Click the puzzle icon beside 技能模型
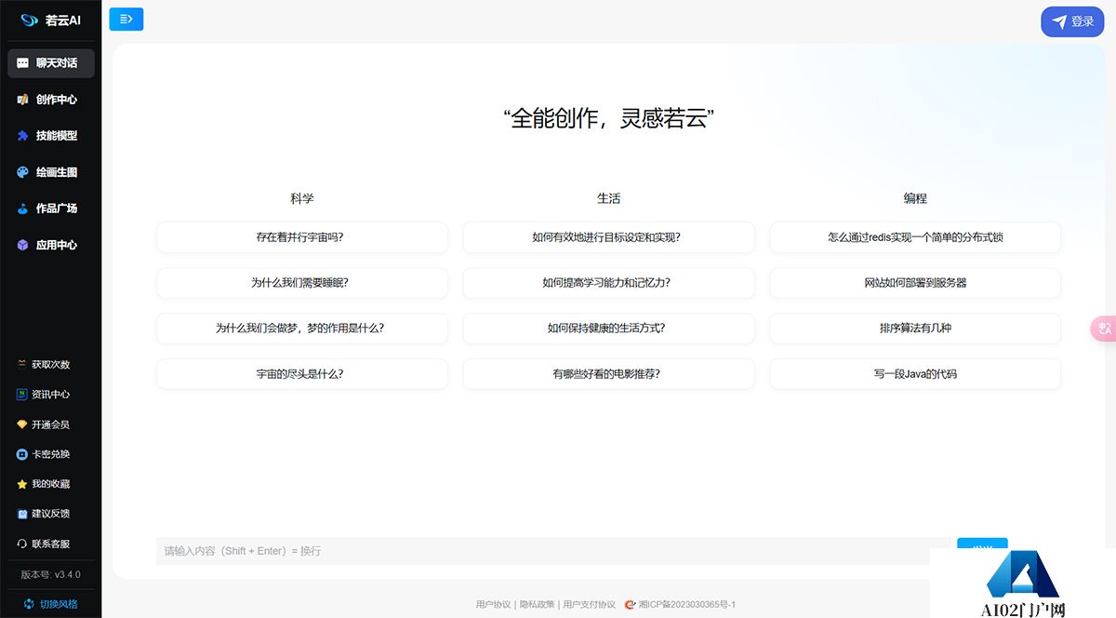Screen dimensions: 1116x618 coord(22,136)
